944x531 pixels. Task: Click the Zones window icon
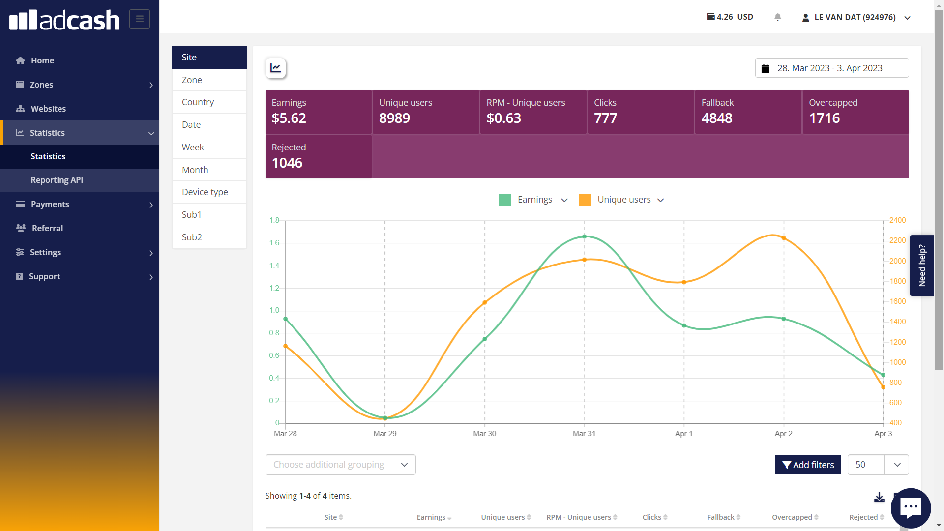coord(20,85)
